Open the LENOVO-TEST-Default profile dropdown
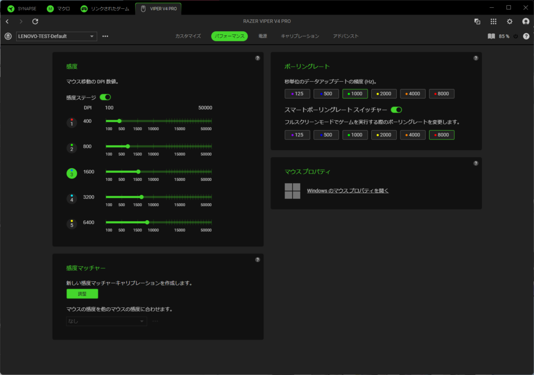534x375 pixels. pyautogui.click(x=56, y=36)
